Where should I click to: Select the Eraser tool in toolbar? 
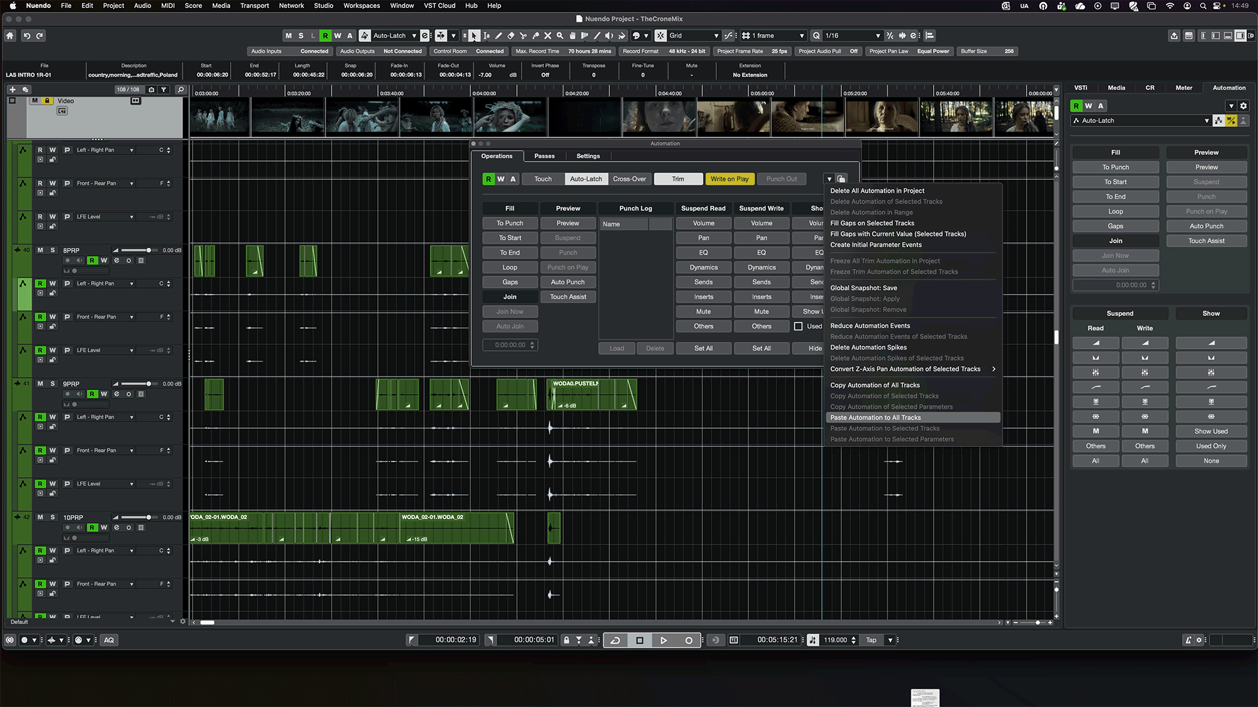pyautogui.click(x=510, y=35)
